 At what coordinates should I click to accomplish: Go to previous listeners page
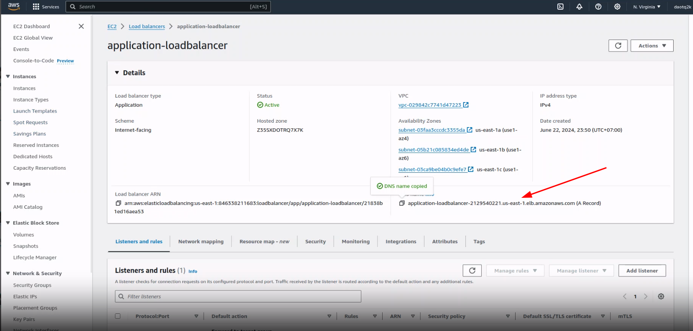[625, 297]
